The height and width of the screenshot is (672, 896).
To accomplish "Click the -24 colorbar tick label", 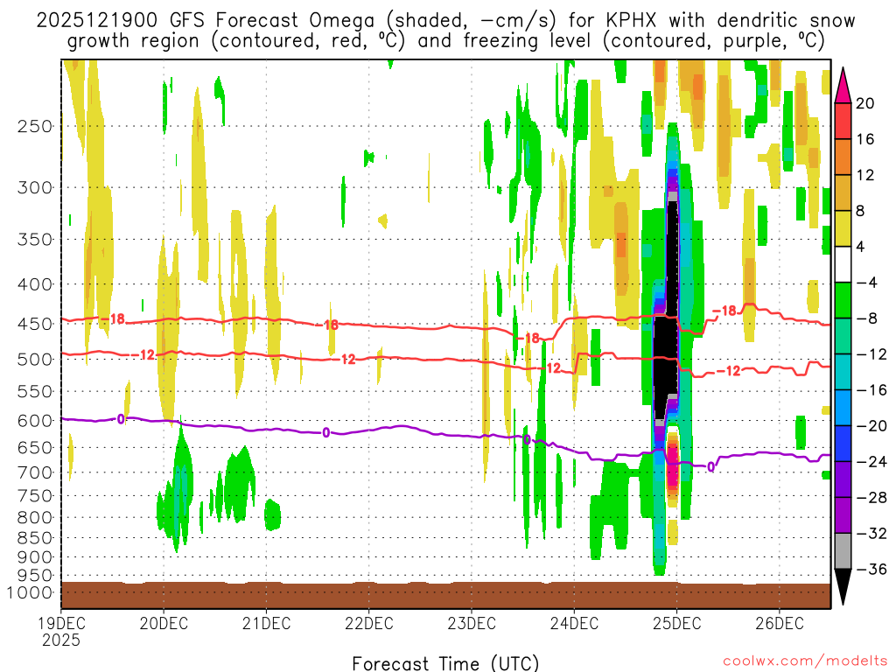I will [x=871, y=461].
